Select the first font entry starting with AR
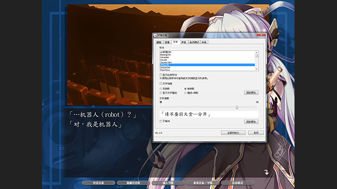 tap(207, 52)
